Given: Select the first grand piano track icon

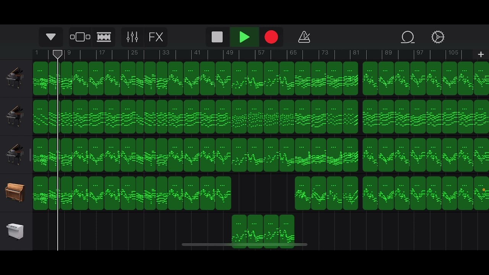Looking at the screenshot, I should [x=15, y=78].
